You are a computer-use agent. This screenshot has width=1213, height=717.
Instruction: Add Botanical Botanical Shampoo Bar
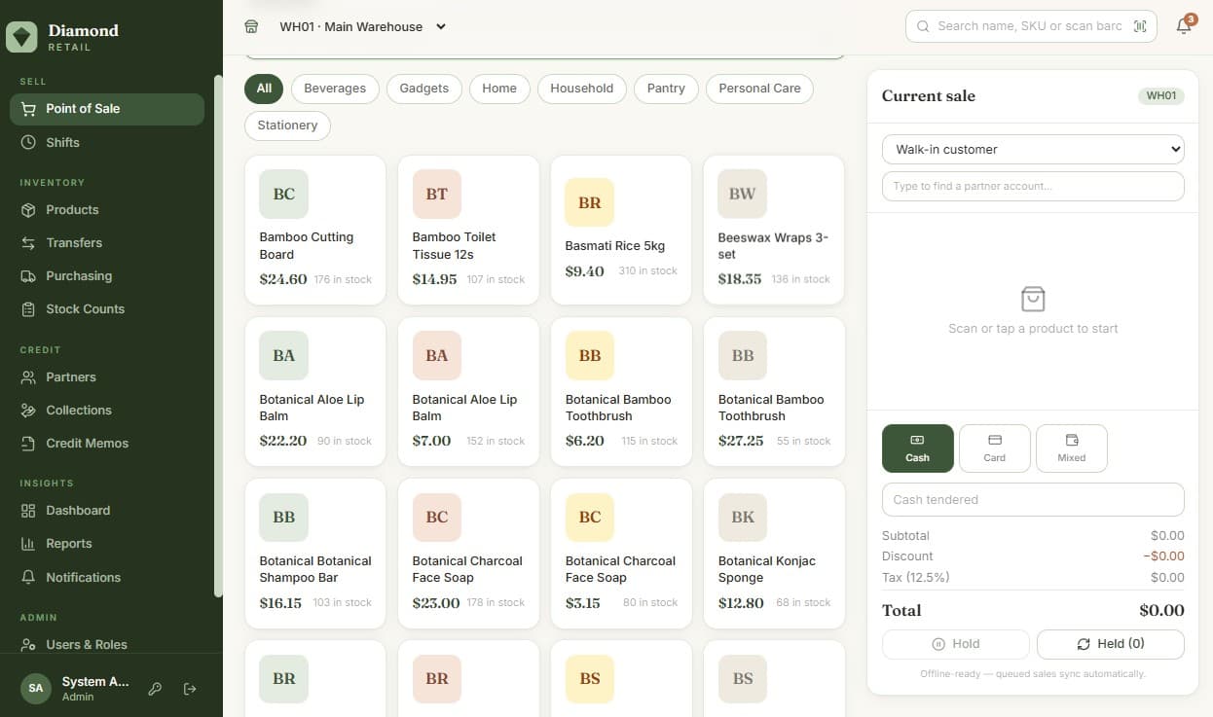click(x=315, y=553)
